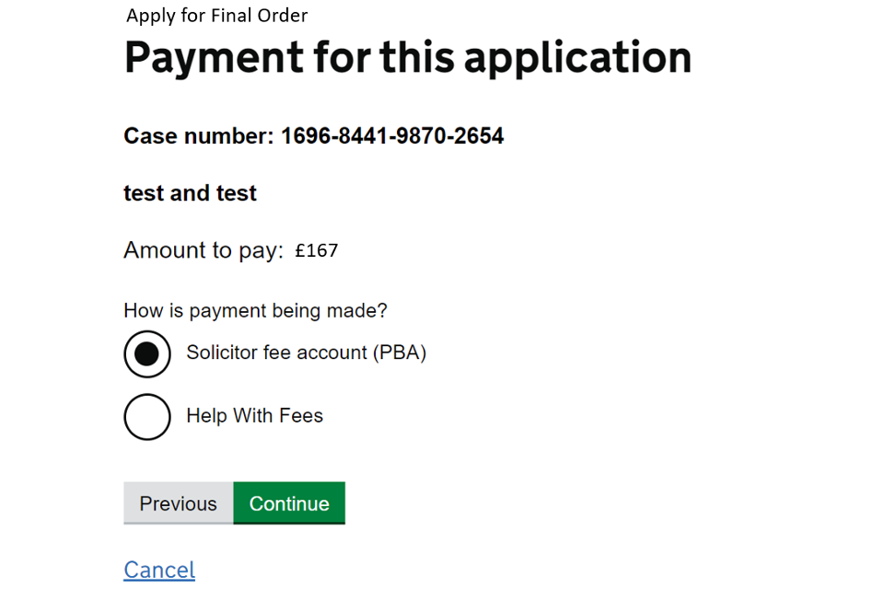Click the word 'application' in the page heading
The width and height of the screenshot is (884, 589).
(577, 57)
